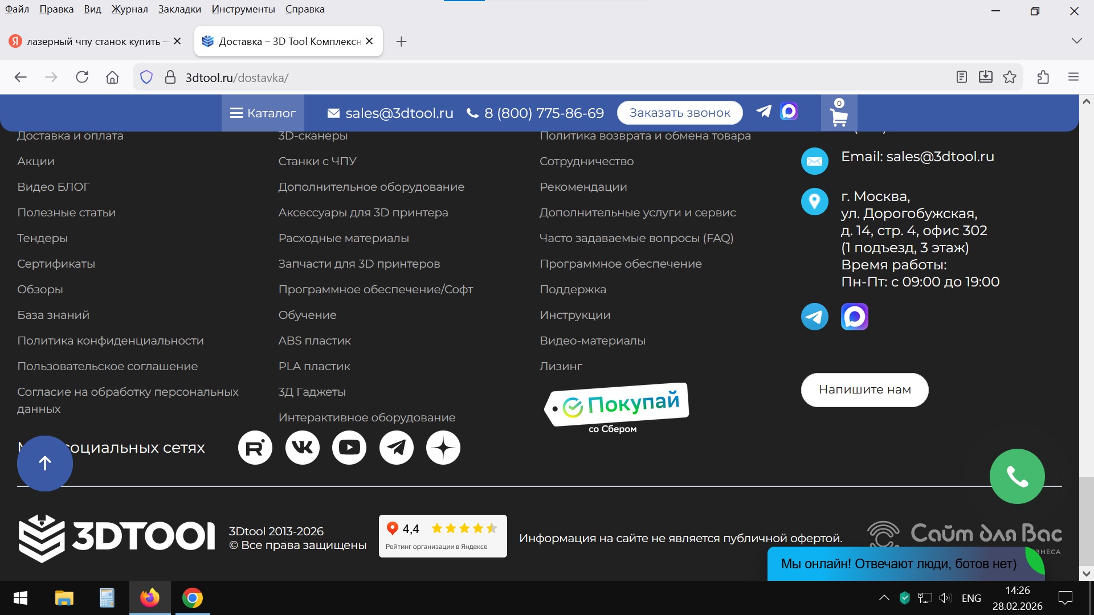Open the Max messenger icon in header
This screenshot has width=1094, height=615.
click(x=789, y=112)
